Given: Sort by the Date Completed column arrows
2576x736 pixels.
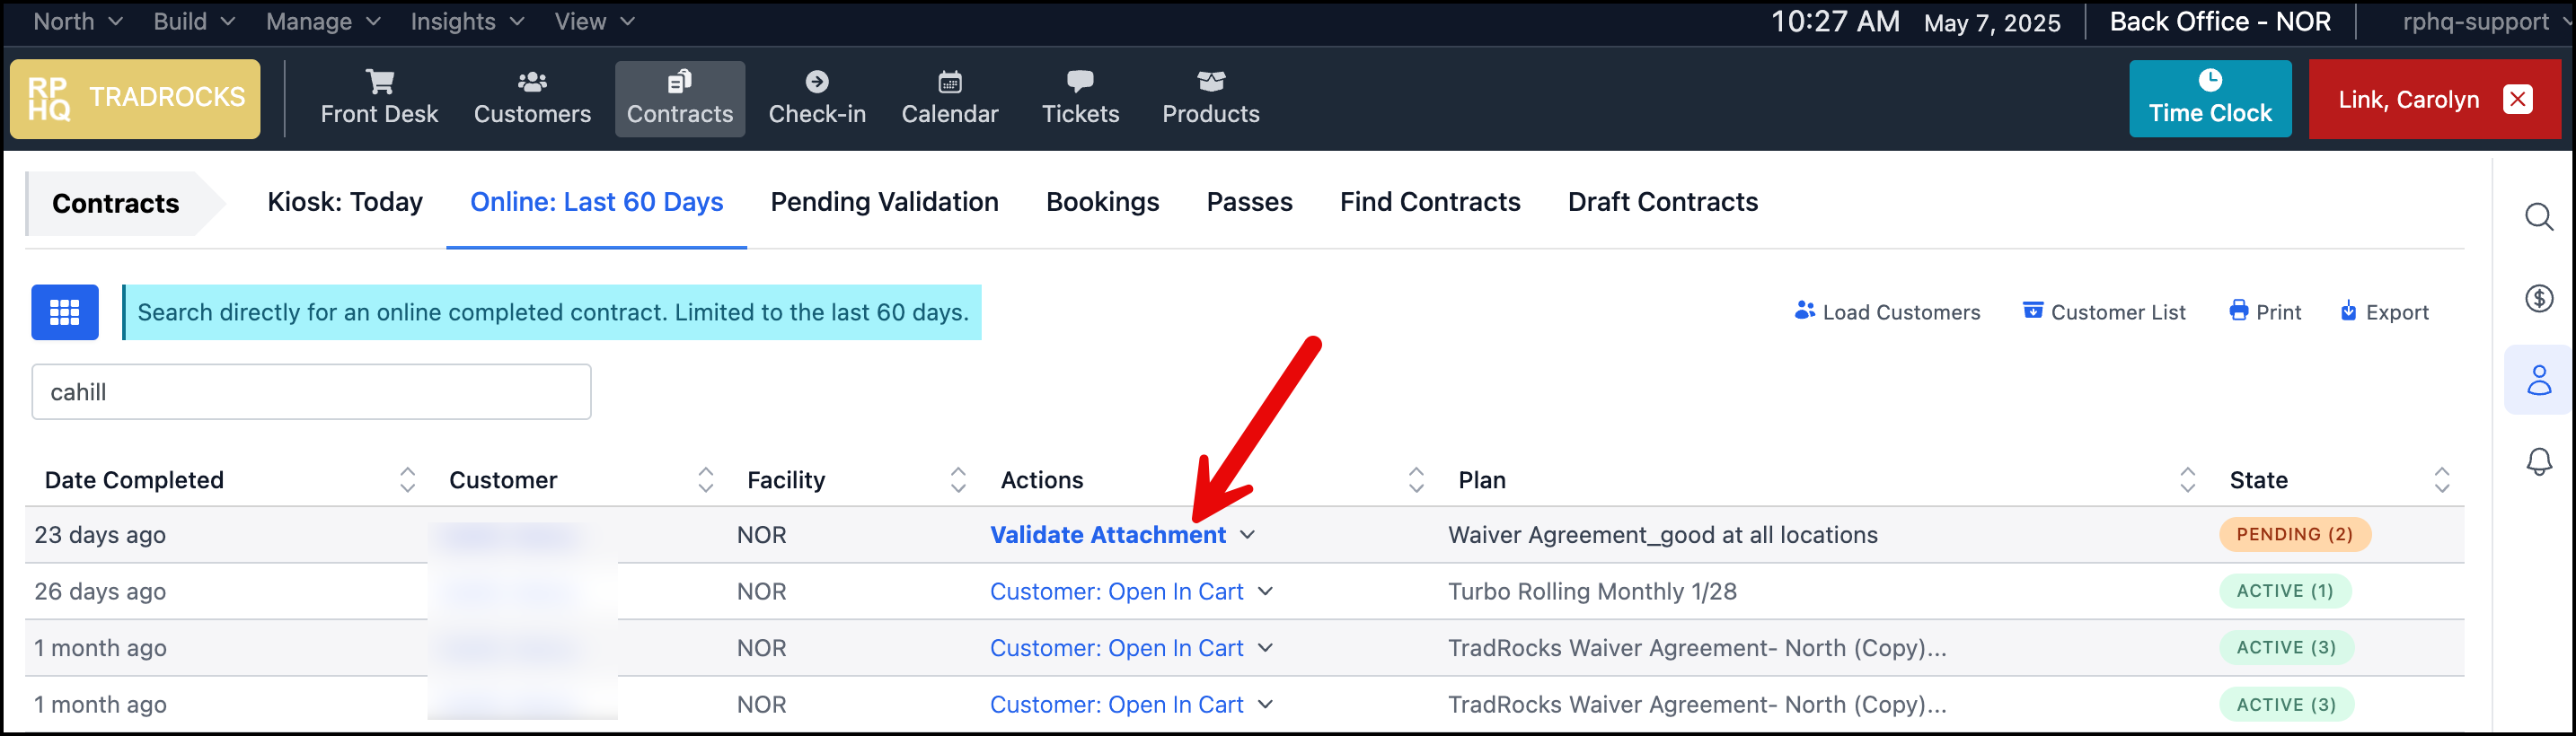Looking at the screenshot, I should tap(407, 480).
